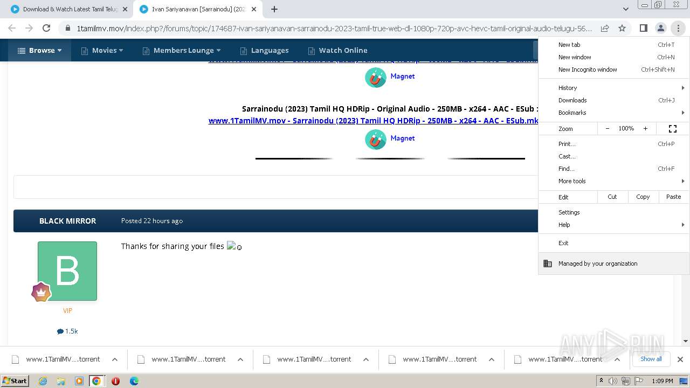Zoom out with the minus button
690x388 pixels.
tap(608, 128)
